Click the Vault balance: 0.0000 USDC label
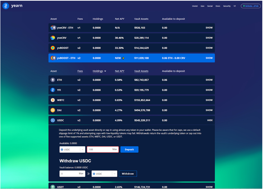This screenshot has height=189, width=263. click(x=74, y=167)
